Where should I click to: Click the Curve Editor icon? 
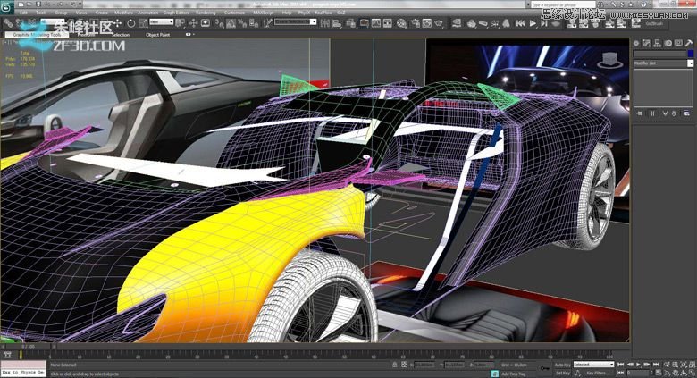point(376,23)
